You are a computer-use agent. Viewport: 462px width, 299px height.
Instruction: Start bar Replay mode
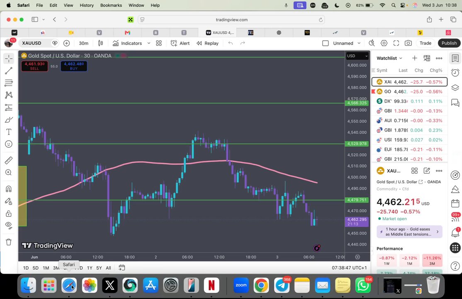tap(207, 43)
